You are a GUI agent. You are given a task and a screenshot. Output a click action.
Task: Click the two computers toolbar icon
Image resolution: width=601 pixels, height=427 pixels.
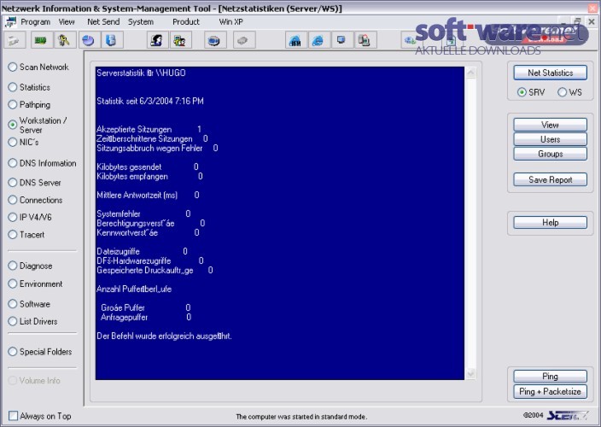[x=365, y=40]
